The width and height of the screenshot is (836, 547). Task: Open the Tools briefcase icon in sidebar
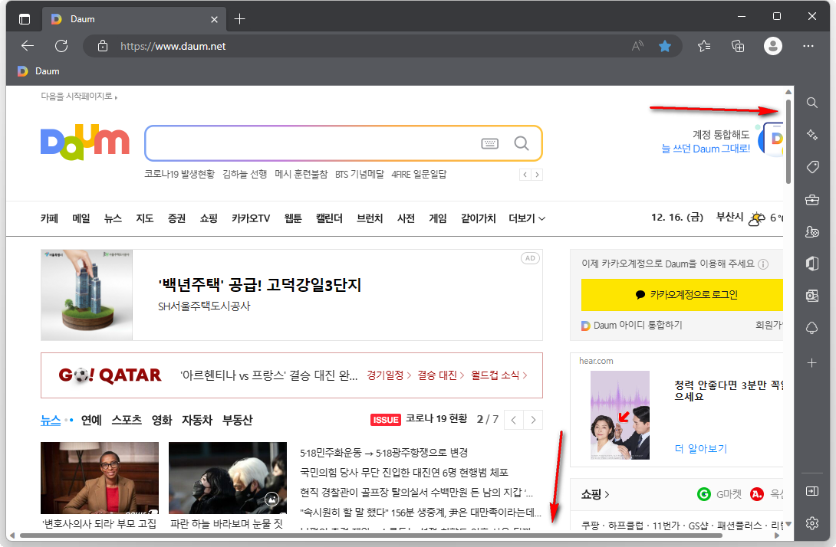(811, 198)
